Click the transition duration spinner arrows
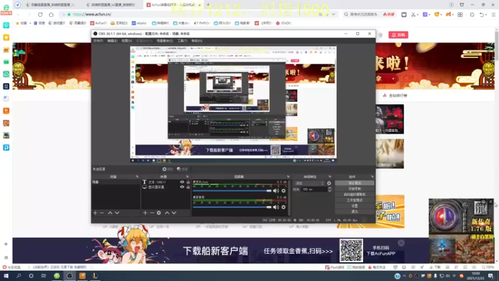This screenshot has width=499, height=281. point(330,189)
